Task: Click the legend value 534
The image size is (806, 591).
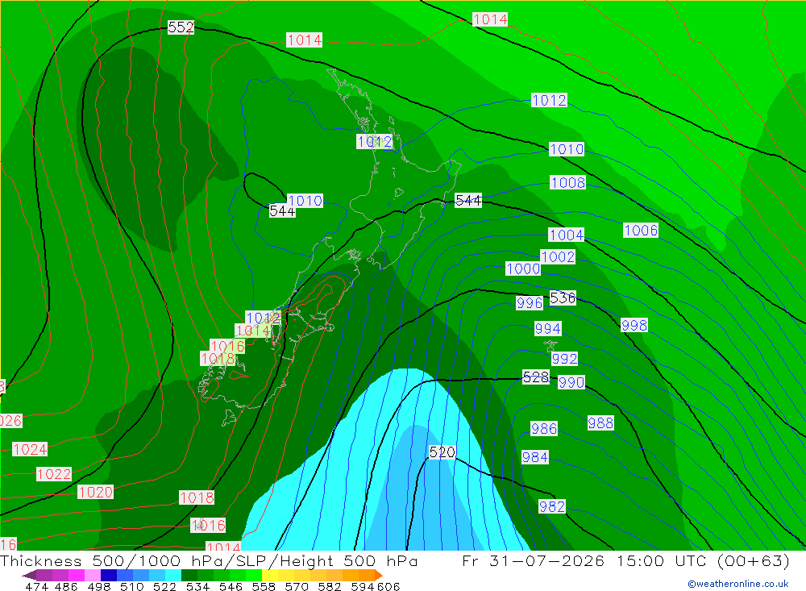Action: click(198, 586)
